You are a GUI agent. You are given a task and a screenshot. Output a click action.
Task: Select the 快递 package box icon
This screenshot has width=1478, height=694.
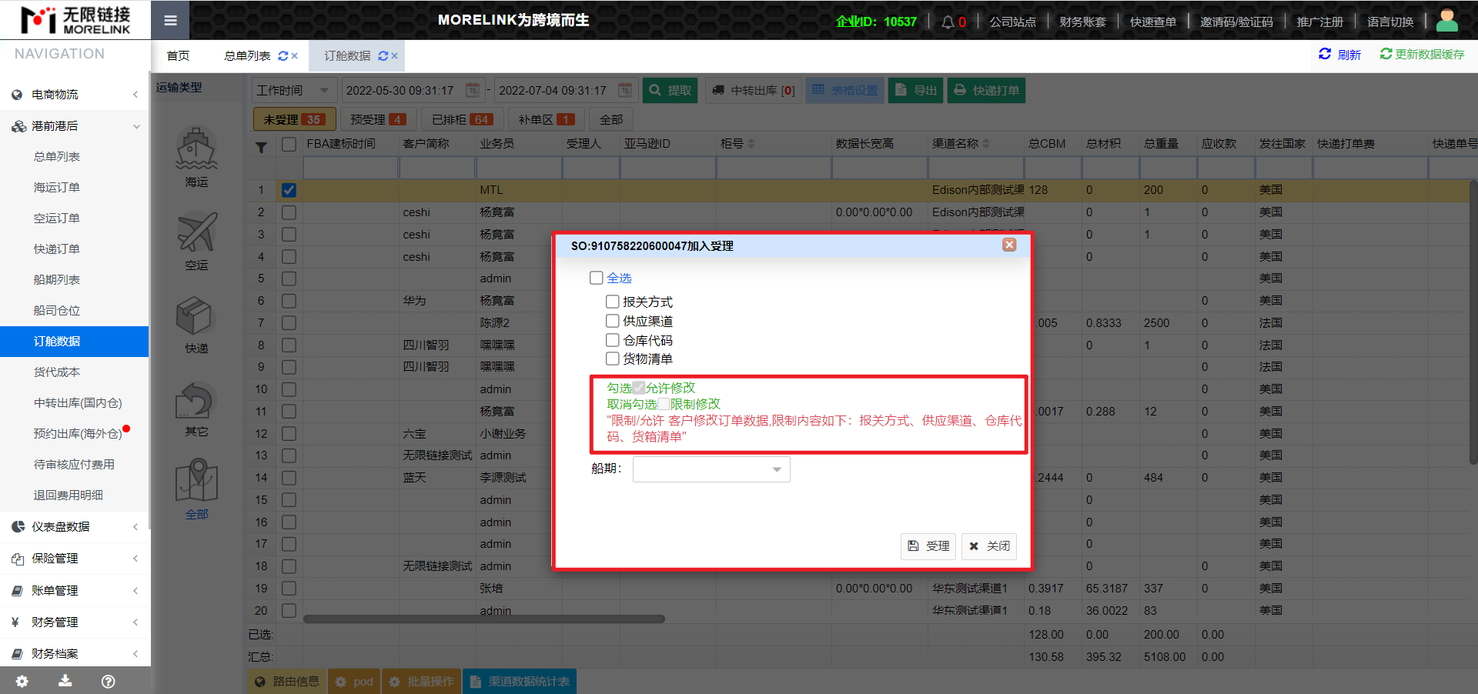[x=196, y=316]
